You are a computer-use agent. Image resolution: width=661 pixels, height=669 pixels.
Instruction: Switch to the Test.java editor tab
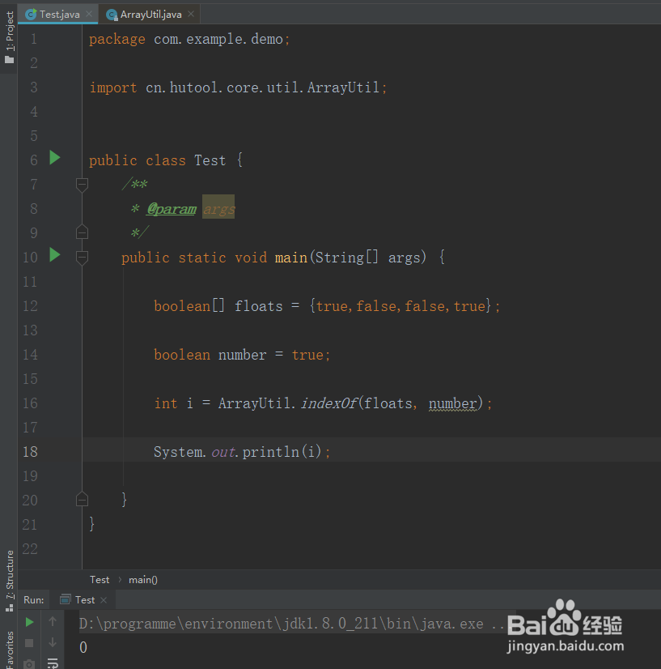[x=59, y=15]
